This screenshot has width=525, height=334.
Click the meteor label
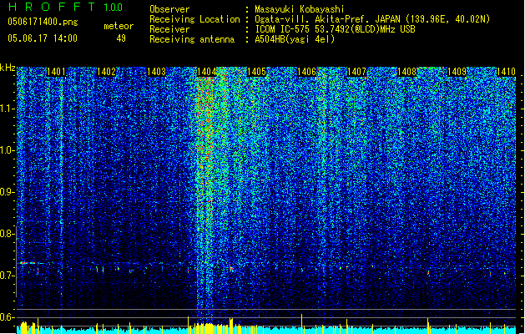tap(119, 26)
